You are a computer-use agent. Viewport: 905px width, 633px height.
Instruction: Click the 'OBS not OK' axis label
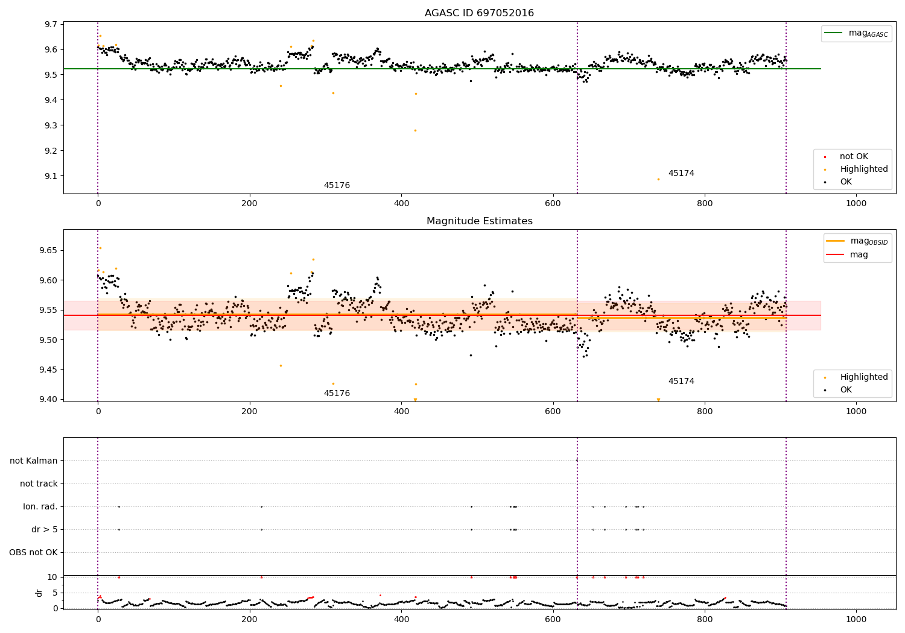[x=34, y=552]
